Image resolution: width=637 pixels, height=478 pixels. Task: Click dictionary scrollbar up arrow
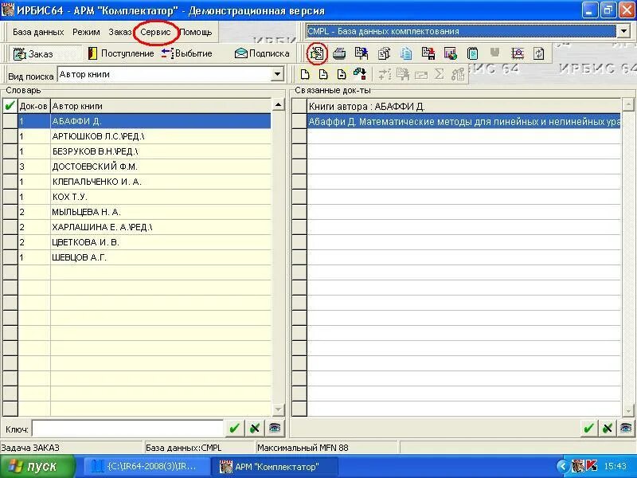278,105
